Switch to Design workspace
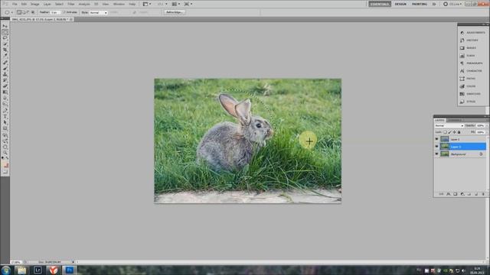Viewport: 490px width, 275px height. (x=400, y=4)
